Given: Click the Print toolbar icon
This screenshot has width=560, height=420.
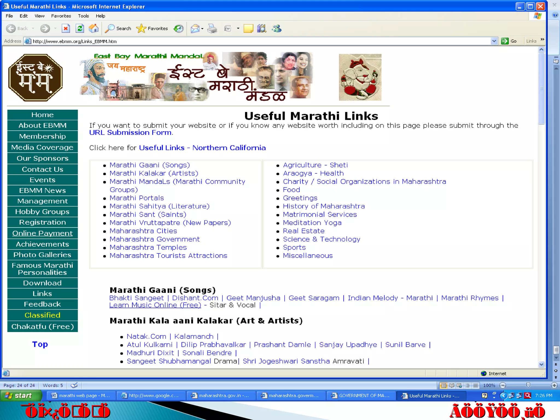Looking at the screenshot, I should (x=212, y=28).
